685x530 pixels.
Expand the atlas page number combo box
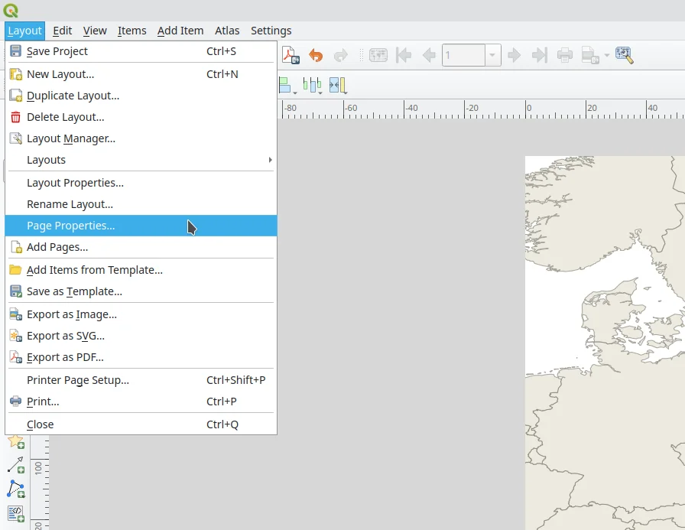[x=493, y=55]
